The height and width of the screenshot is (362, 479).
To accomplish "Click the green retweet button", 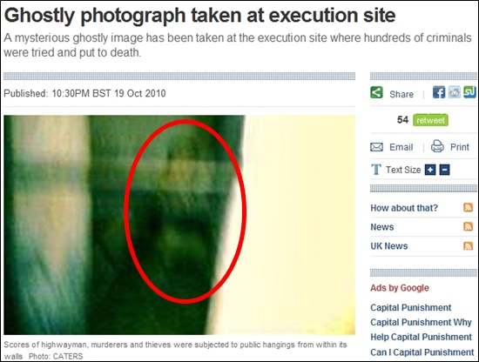I will [430, 120].
